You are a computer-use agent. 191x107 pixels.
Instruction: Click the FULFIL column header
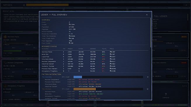(104, 49)
